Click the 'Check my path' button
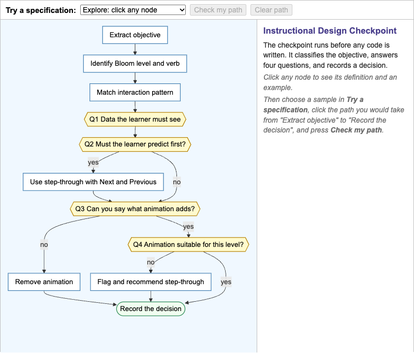 [218, 10]
